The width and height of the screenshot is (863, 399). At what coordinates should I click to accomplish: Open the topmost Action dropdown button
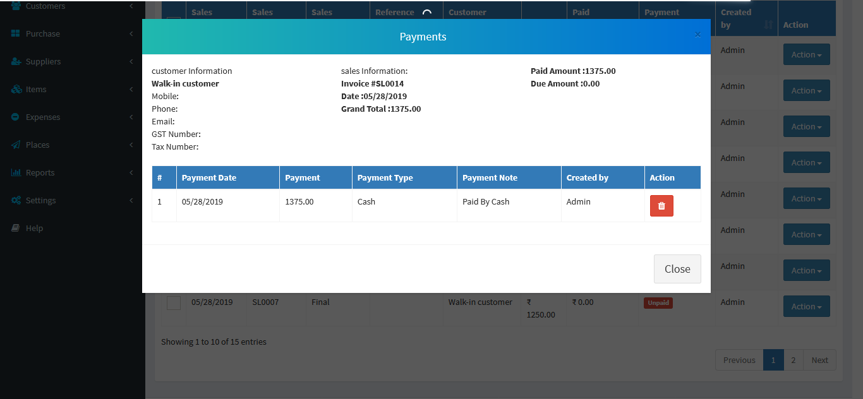806,55
